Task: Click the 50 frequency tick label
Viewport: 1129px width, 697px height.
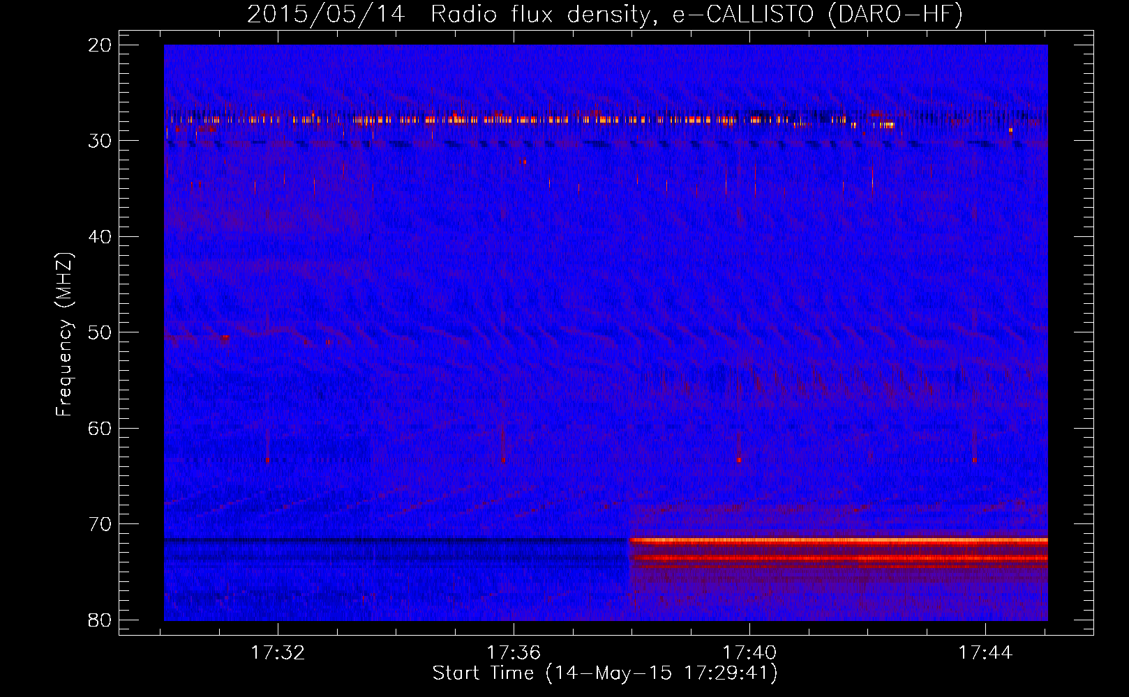Action: coord(100,332)
